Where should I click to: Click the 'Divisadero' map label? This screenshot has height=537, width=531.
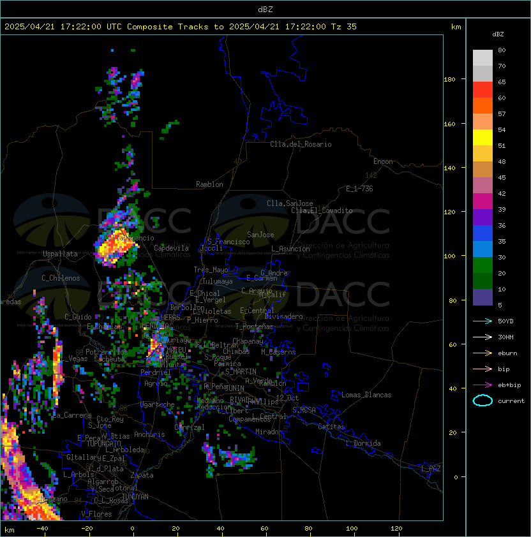pyautogui.click(x=284, y=316)
